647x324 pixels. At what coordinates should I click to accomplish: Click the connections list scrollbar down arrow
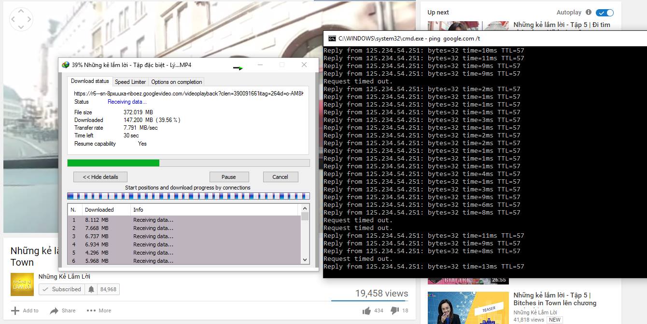point(305,260)
